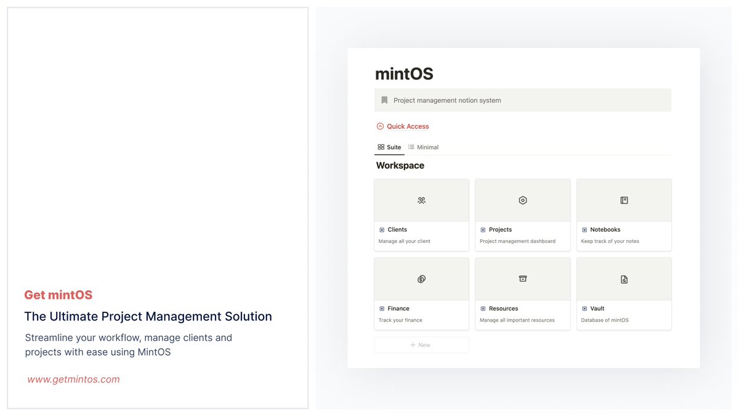Open the Projects card hexagon icon
739x416 pixels.
[523, 200]
